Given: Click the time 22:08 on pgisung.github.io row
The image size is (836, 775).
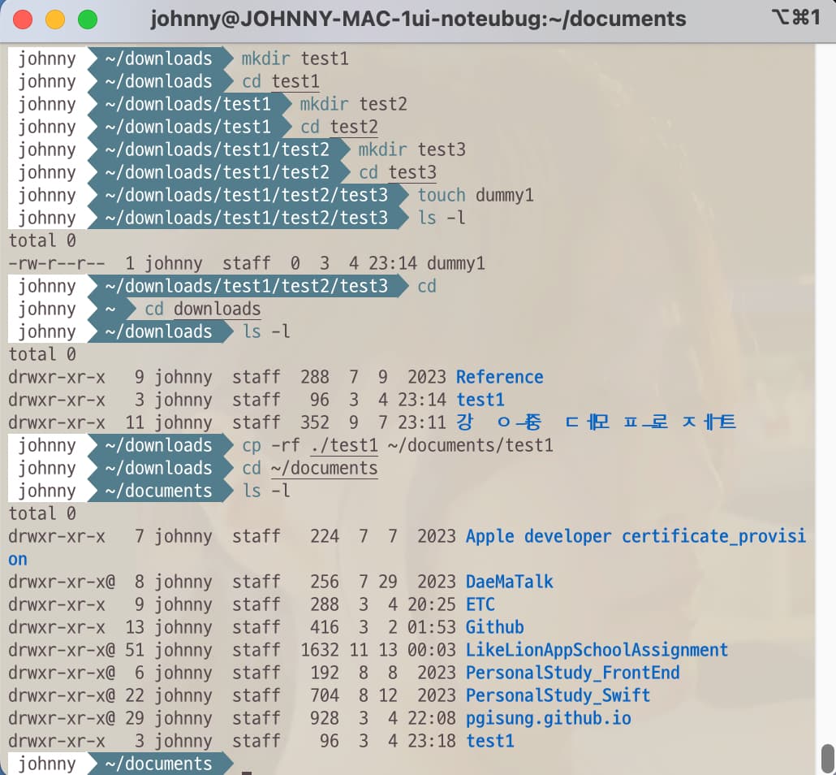Looking at the screenshot, I should click(x=431, y=718).
